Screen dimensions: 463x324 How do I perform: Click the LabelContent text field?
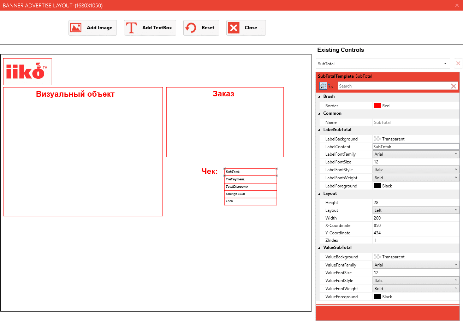[416, 146]
